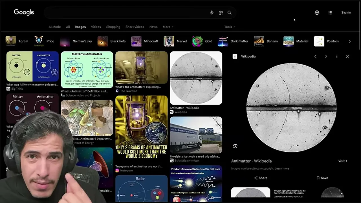This screenshot has height=203, width=361.
Task: Open the Learn more copyright link
Action: 282,169
